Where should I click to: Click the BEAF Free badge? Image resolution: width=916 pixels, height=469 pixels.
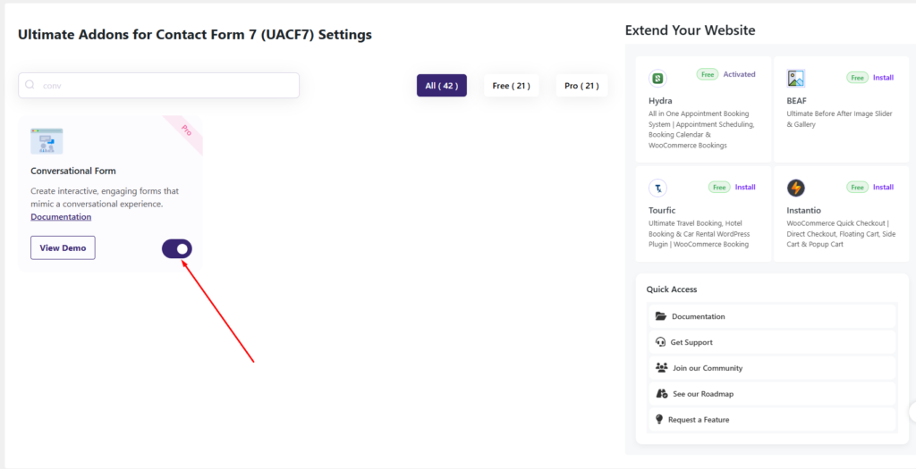(x=858, y=78)
